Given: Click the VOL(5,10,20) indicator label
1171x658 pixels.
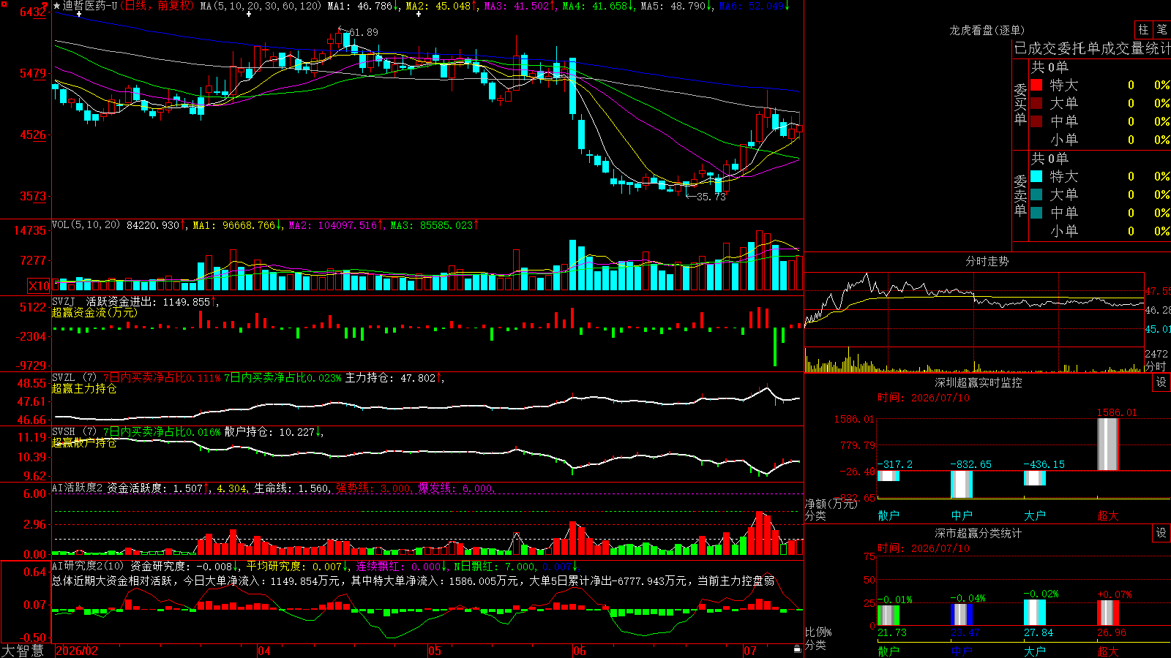Looking at the screenshot, I should coord(86,225).
